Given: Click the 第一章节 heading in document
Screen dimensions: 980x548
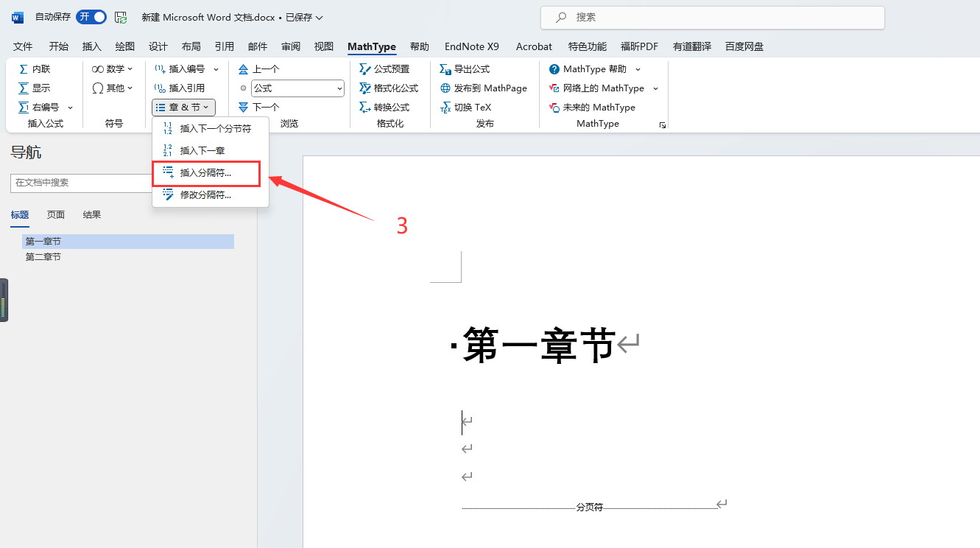Looking at the screenshot, I should click(539, 345).
